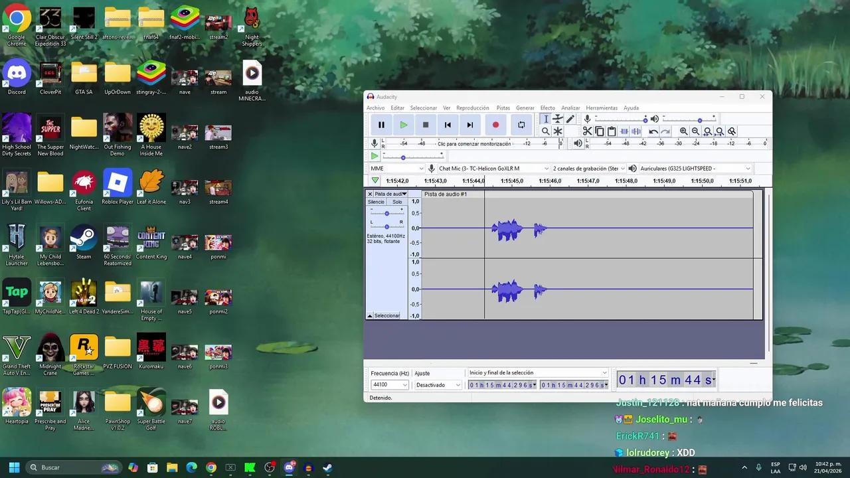Select the Envelope tool
The width and height of the screenshot is (850, 478).
pyautogui.click(x=556, y=119)
